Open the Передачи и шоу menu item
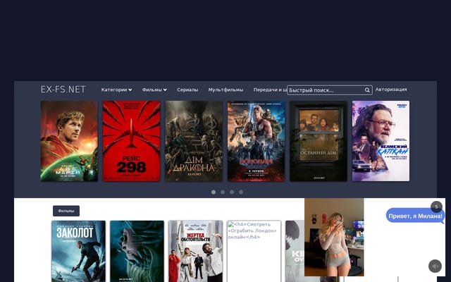 (270, 90)
